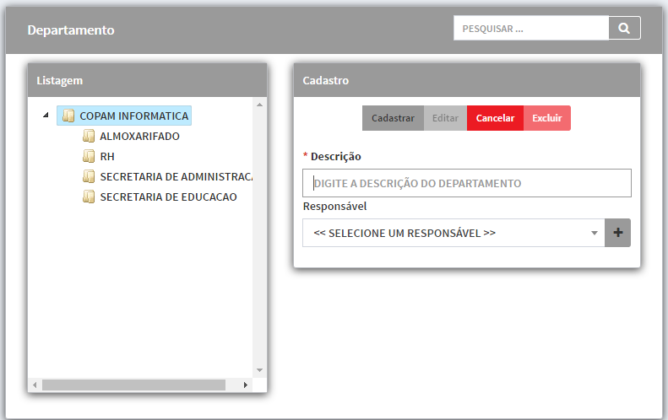Select the RH department
668x420 pixels.
click(107, 157)
